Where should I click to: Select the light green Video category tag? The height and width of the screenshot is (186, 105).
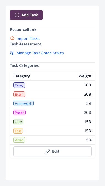coord(19,140)
